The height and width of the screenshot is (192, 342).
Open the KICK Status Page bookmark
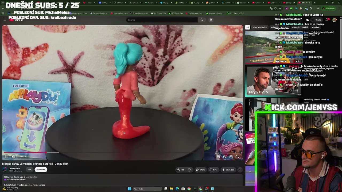click(x=176, y=13)
